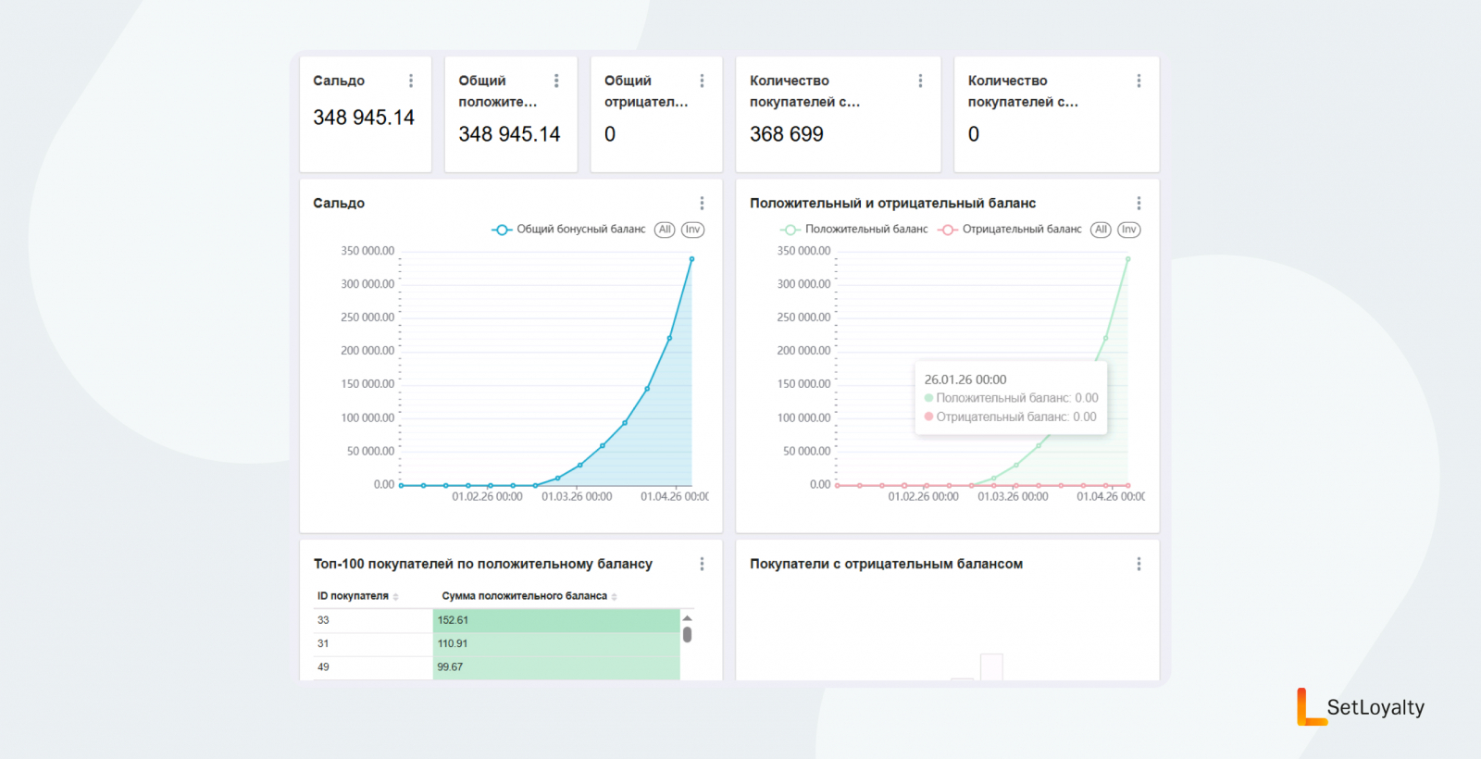Open options menu of the Общий положите… card
1481x759 pixels.
coord(556,81)
